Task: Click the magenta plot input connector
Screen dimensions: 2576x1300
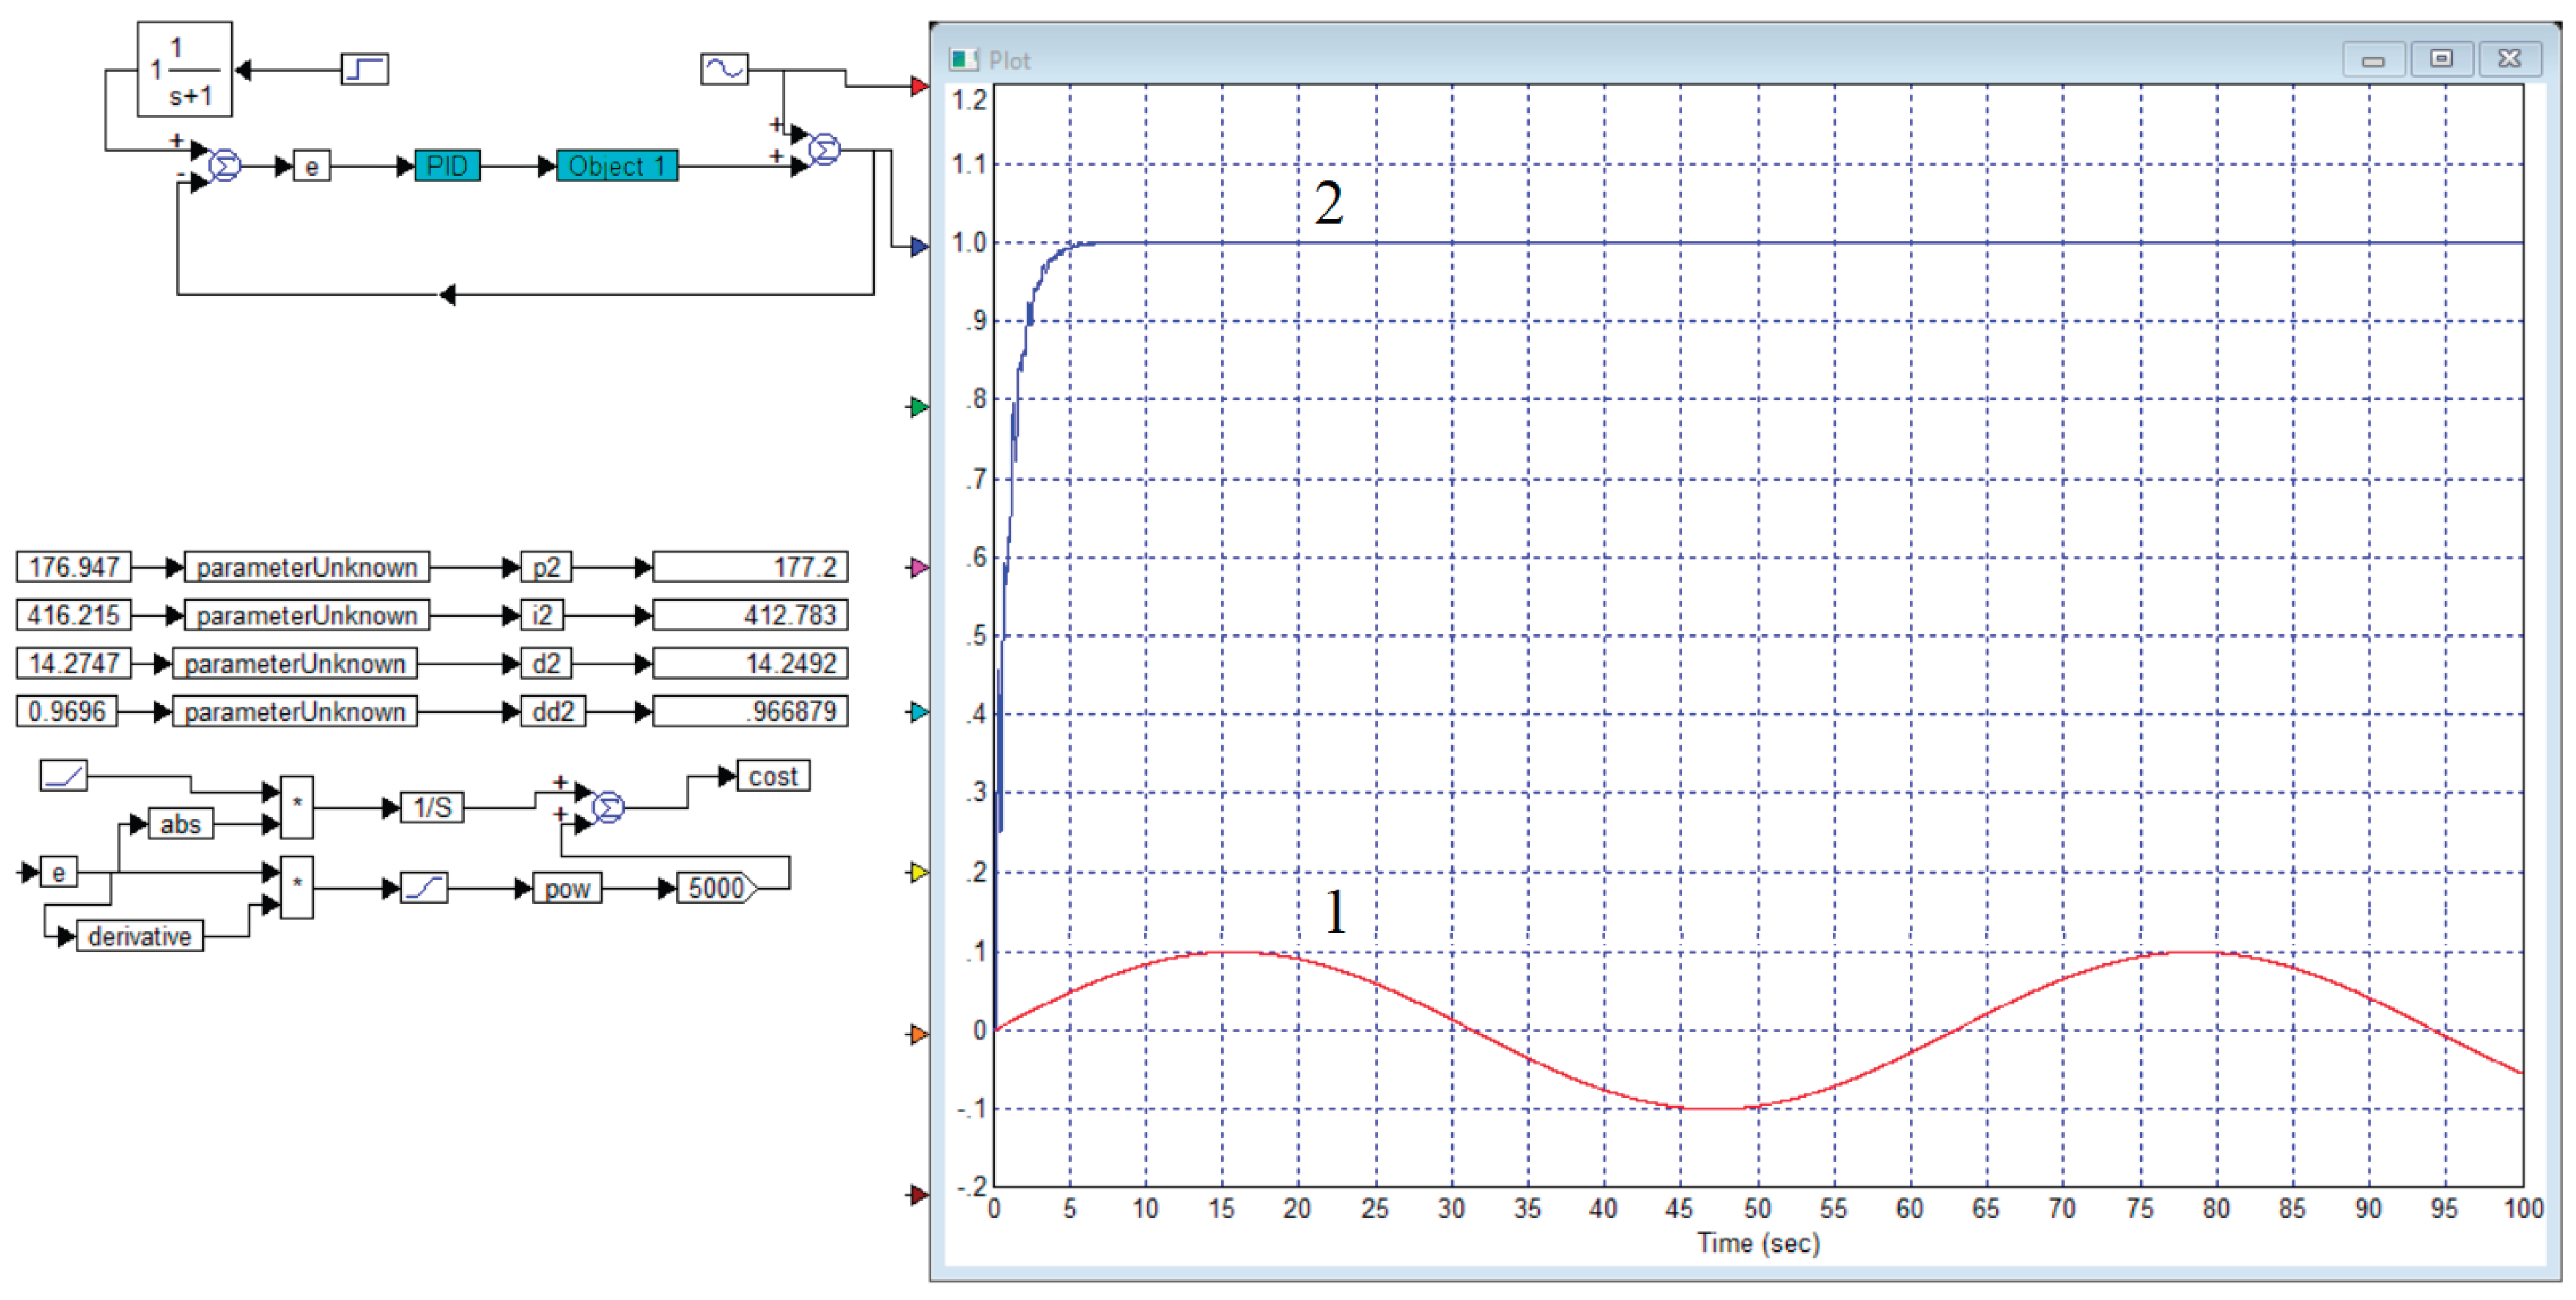Action: pyautogui.click(x=919, y=568)
